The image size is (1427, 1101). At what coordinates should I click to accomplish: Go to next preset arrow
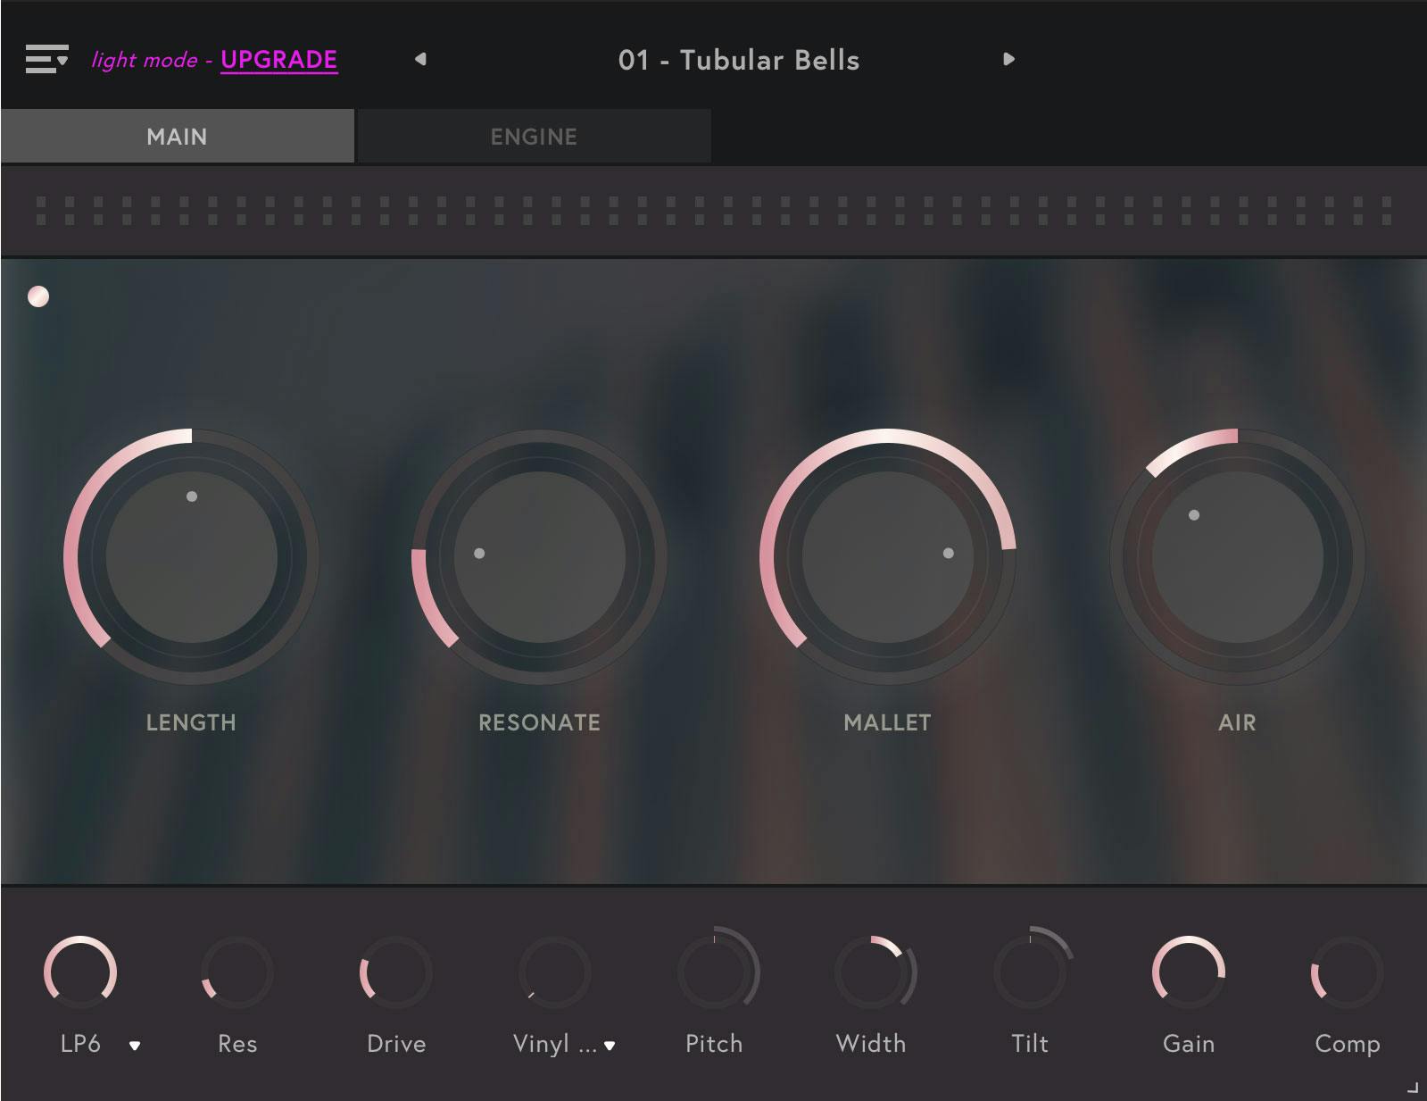pos(1008,59)
